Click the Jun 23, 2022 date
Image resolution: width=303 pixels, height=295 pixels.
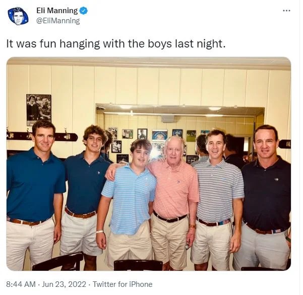[64, 284]
